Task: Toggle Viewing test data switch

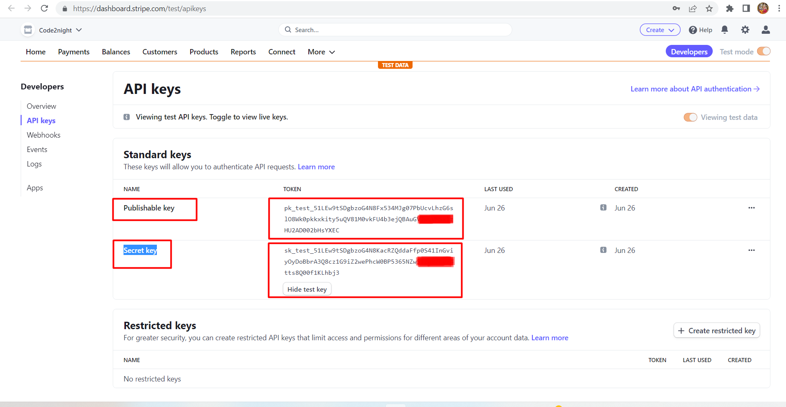Action: click(x=690, y=117)
